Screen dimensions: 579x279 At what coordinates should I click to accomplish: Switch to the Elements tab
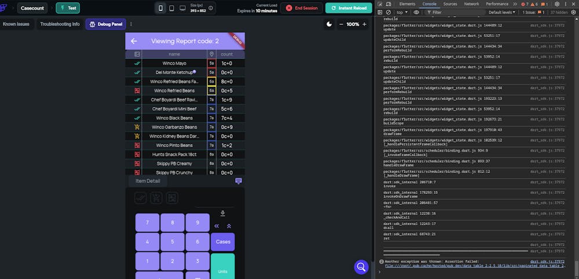tap(407, 4)
